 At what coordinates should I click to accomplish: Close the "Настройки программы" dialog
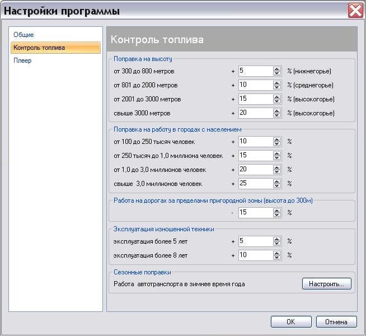tap(354, 11)
